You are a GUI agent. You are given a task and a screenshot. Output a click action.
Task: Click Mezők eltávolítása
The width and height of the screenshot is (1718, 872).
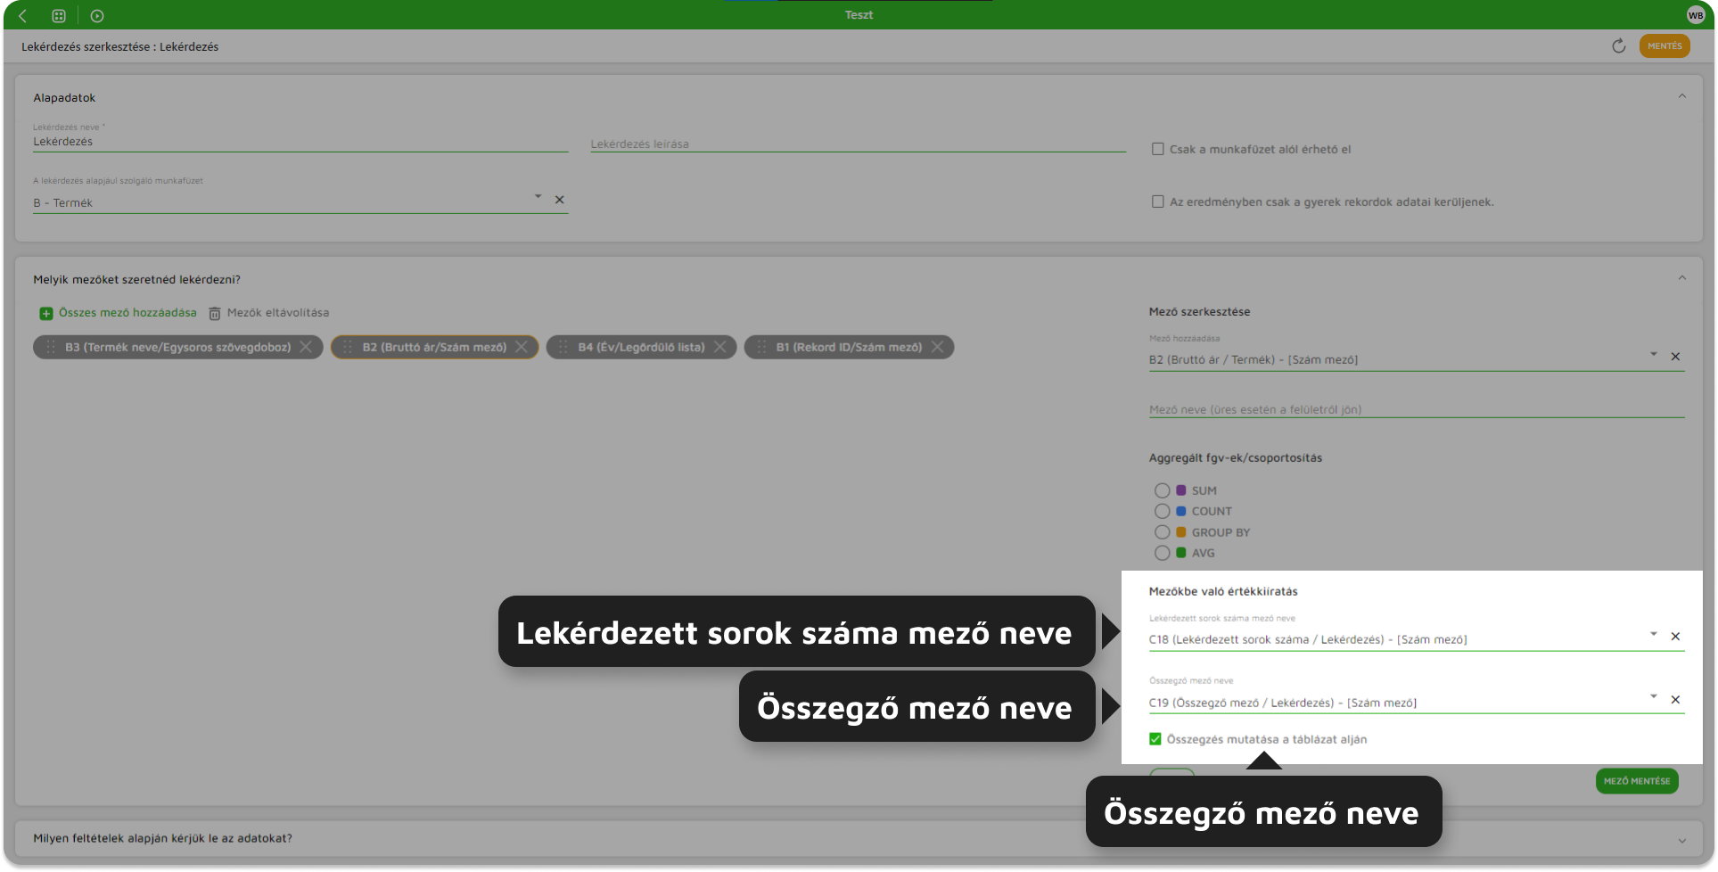click(x=278, y=313)
